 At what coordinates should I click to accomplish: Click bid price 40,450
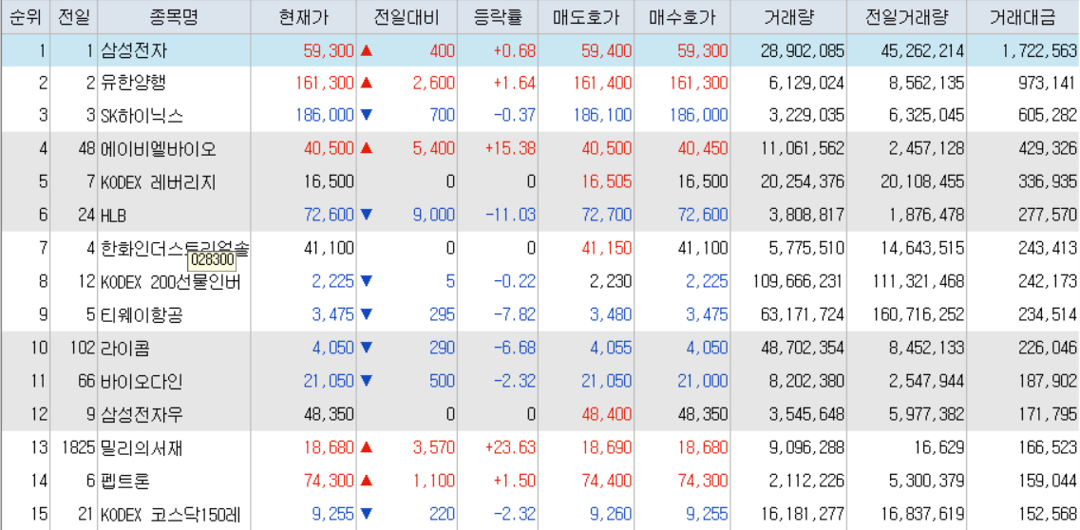pos(702,149)
